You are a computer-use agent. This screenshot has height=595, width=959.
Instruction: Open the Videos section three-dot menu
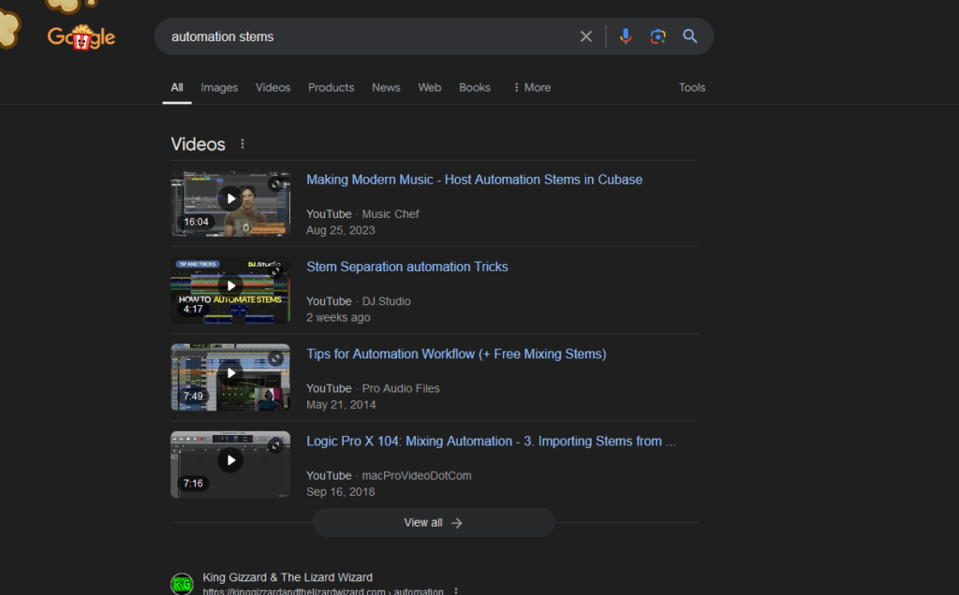coord(243,143)
